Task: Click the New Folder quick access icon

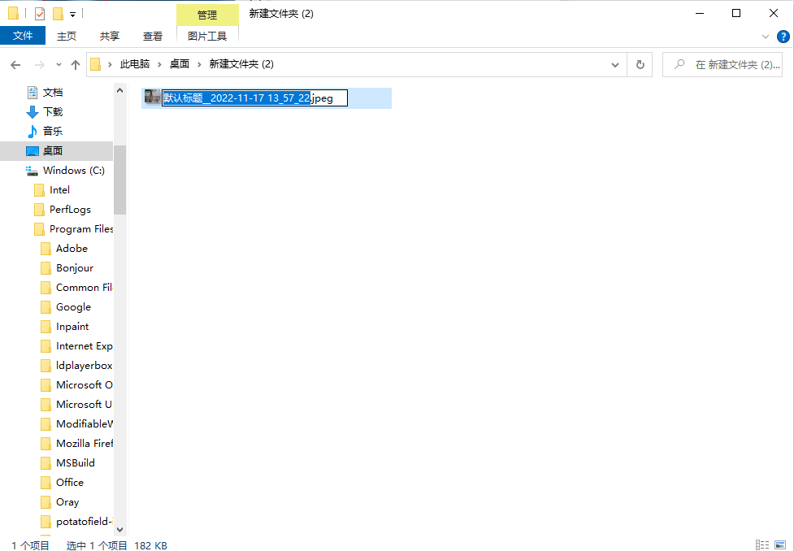Action: pos(59,14)
